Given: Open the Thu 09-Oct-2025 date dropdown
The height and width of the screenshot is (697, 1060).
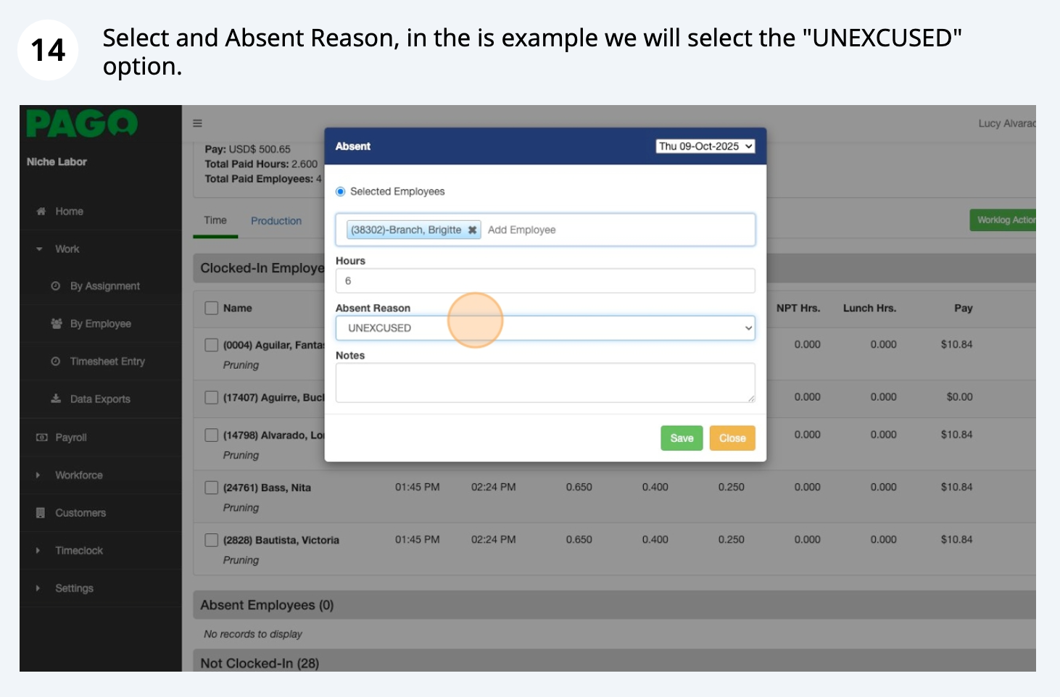Looking at the screenshot, I should tap(705, 146).
